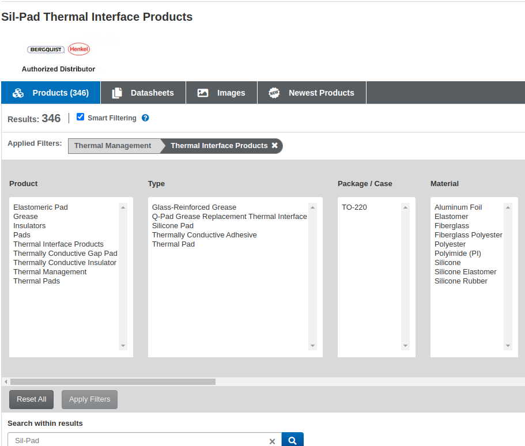Select Polyester material
The image size is (525, 446).
pyautogui.click(x=450, y=244)
